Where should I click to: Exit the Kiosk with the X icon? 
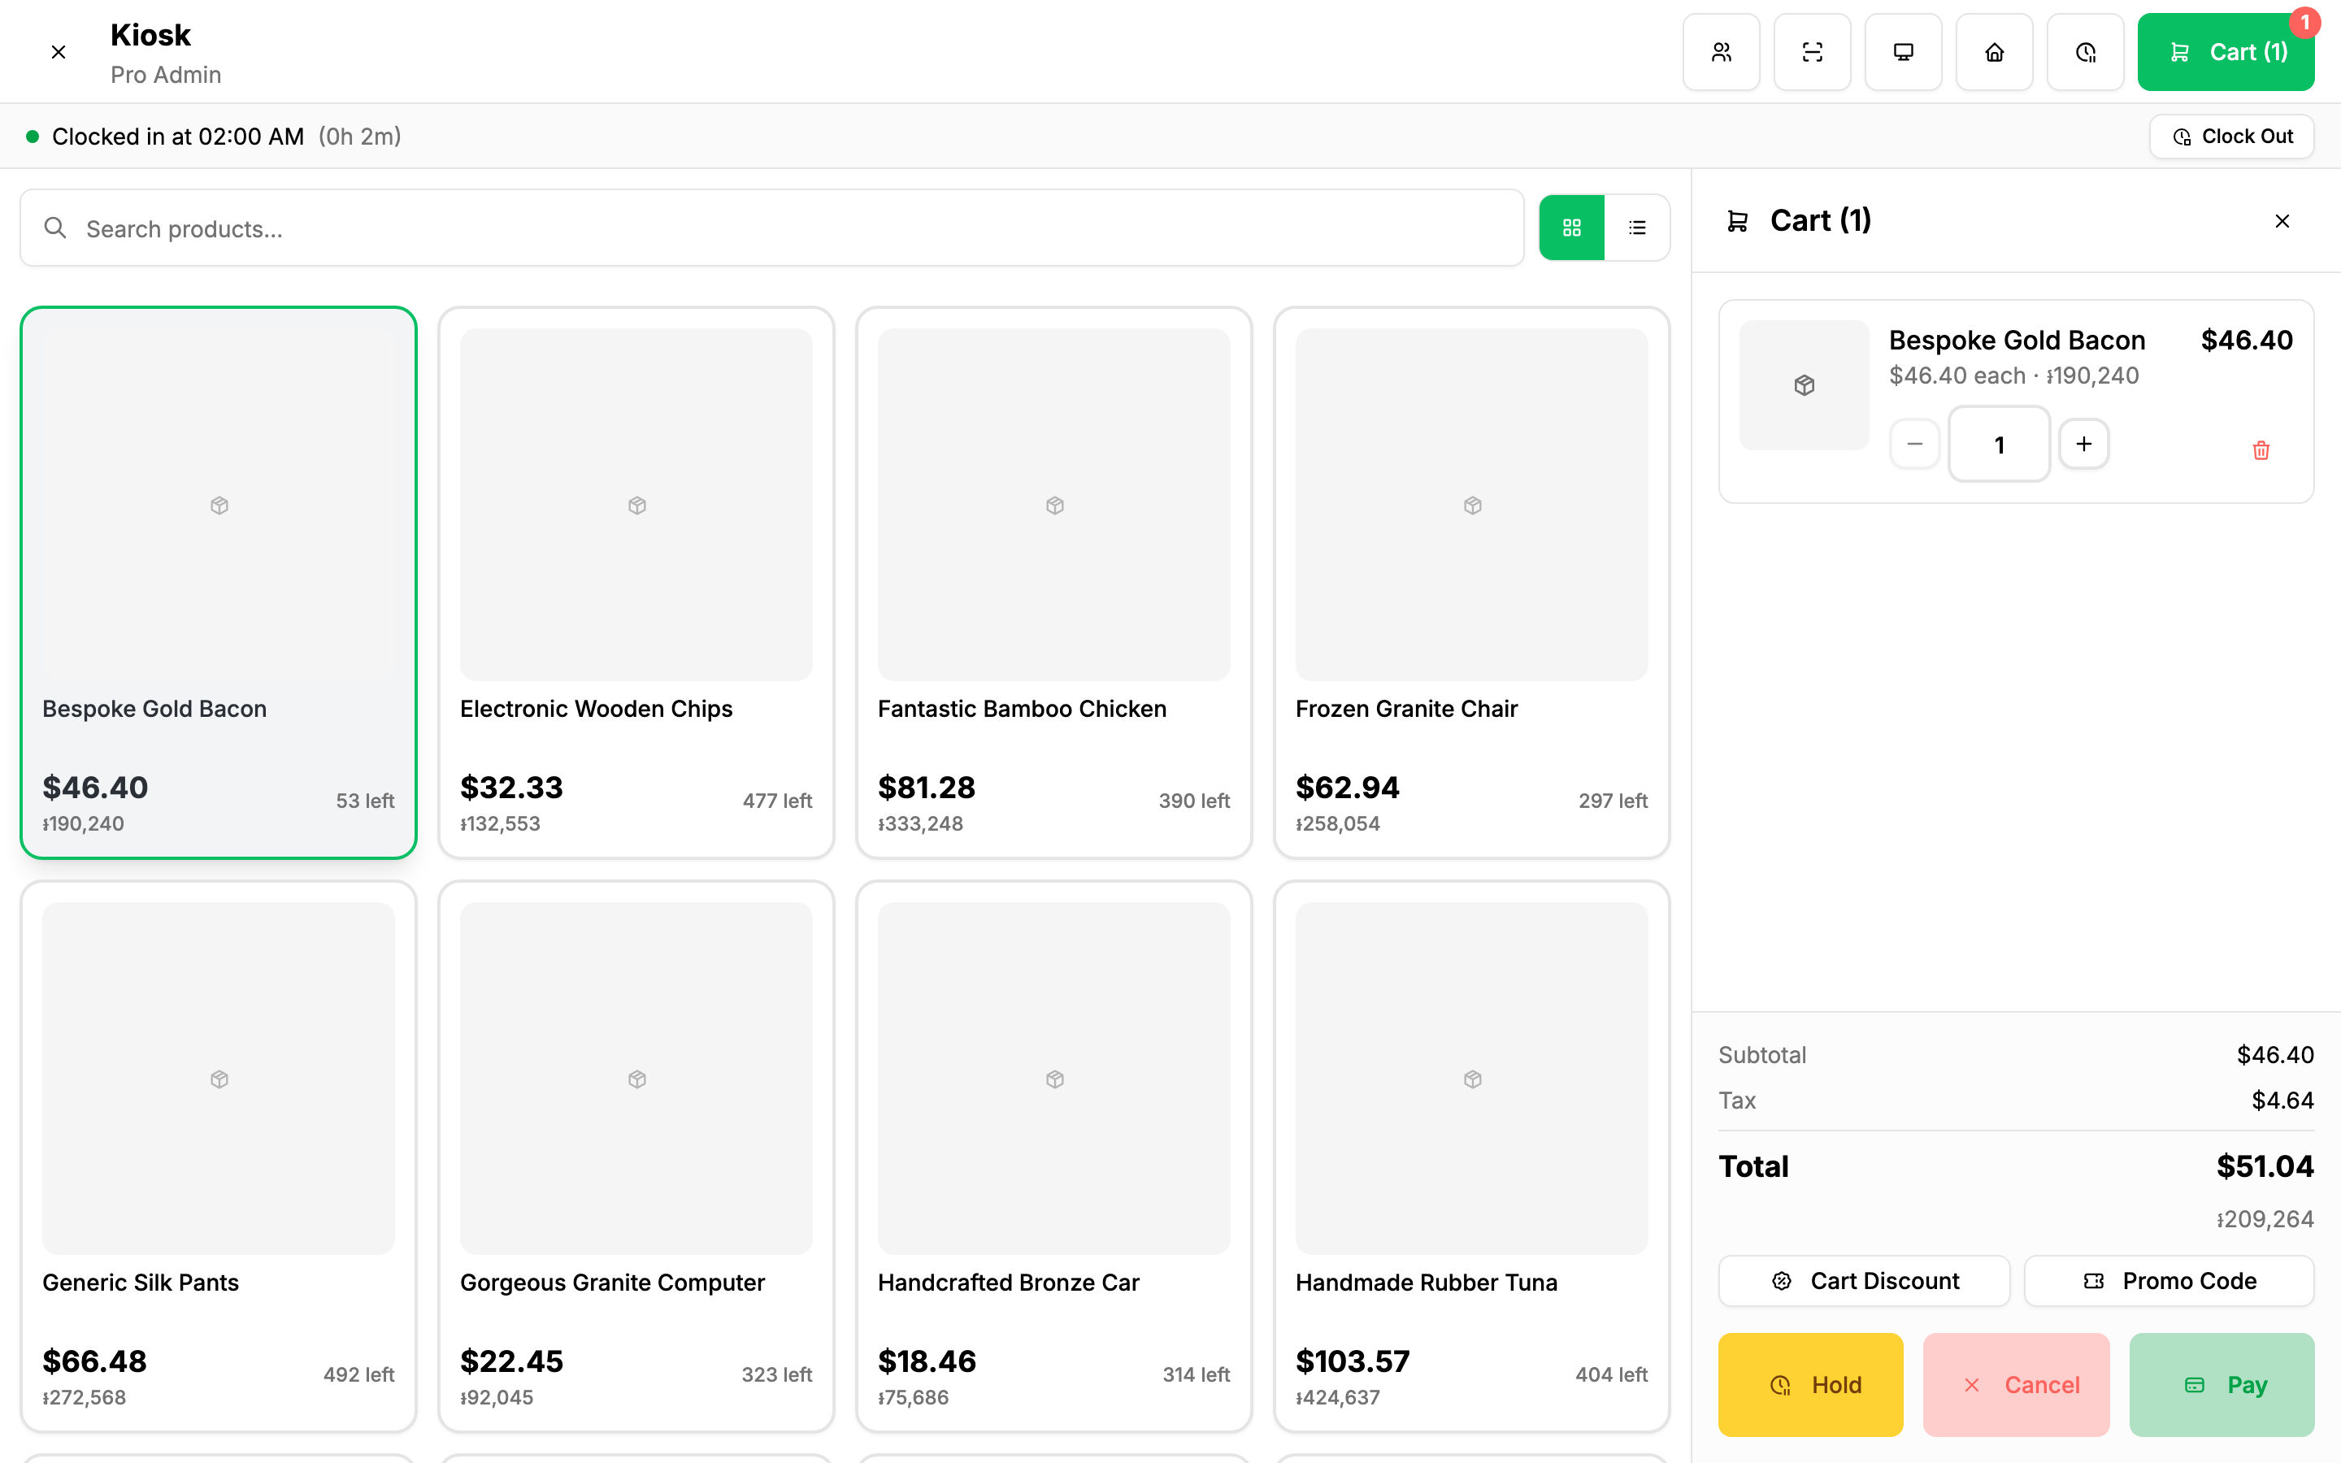(58, 52)
